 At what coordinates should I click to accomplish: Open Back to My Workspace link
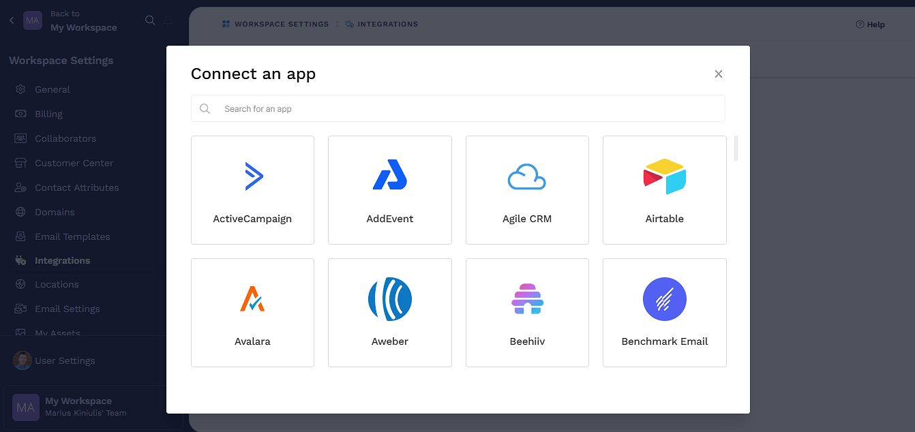pos(83,20)
